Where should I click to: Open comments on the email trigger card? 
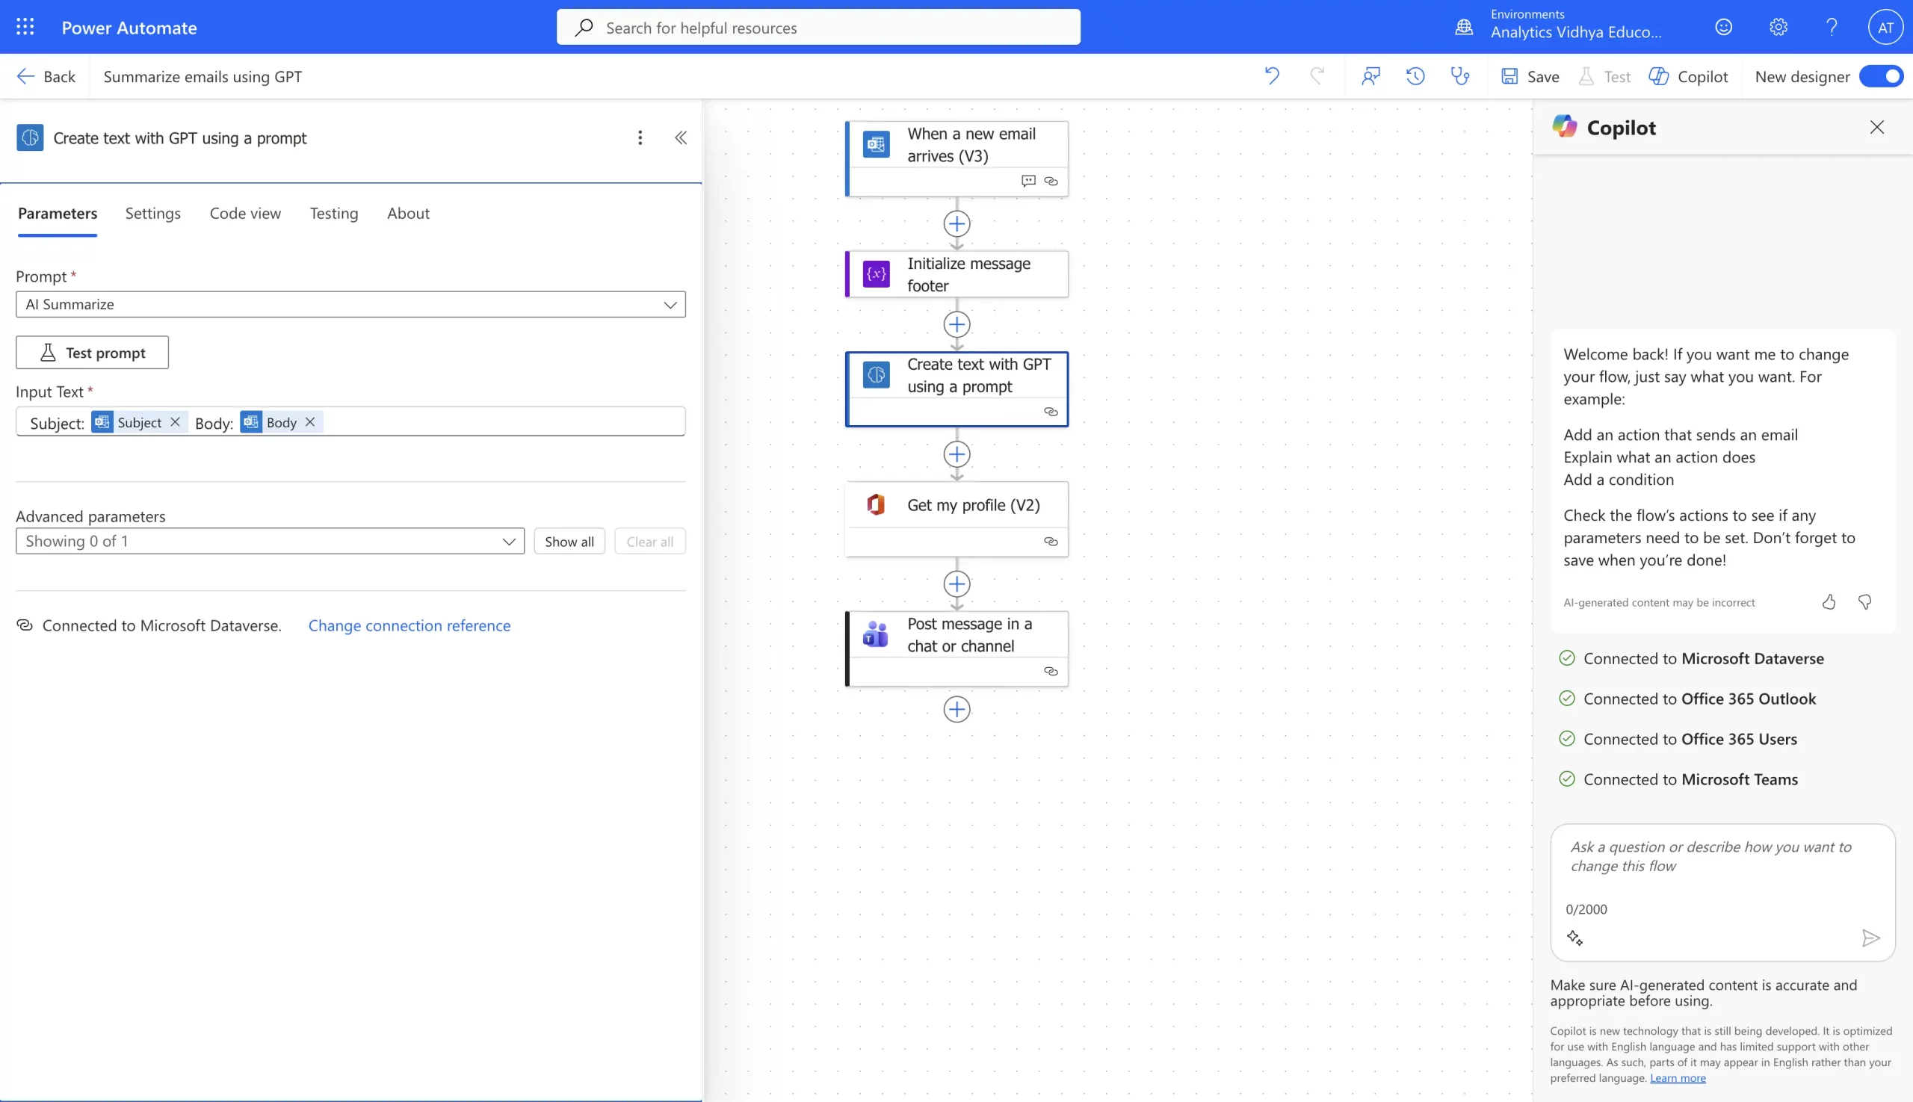tap(1027, 181)
